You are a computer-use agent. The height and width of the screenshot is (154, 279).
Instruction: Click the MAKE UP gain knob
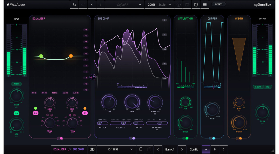tap(155, 102)
